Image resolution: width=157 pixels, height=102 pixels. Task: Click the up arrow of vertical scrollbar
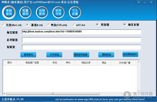[138, 62]
